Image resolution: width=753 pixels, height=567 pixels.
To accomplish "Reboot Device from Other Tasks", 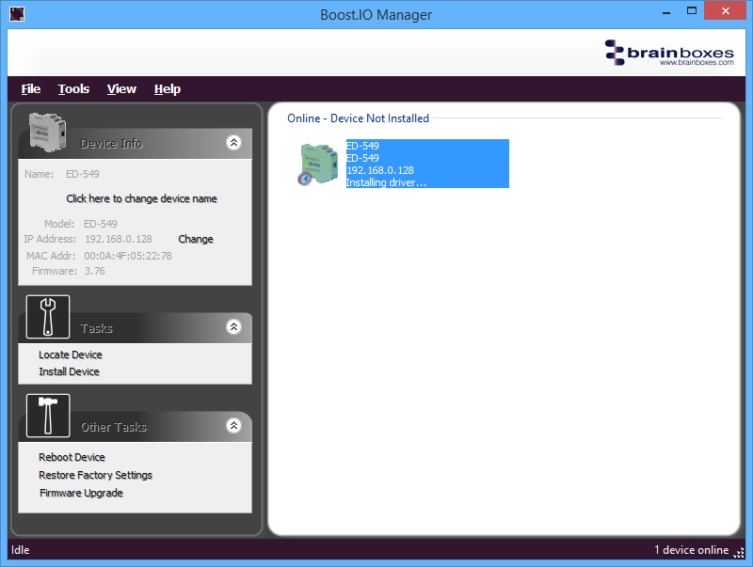I will point(72,458).
